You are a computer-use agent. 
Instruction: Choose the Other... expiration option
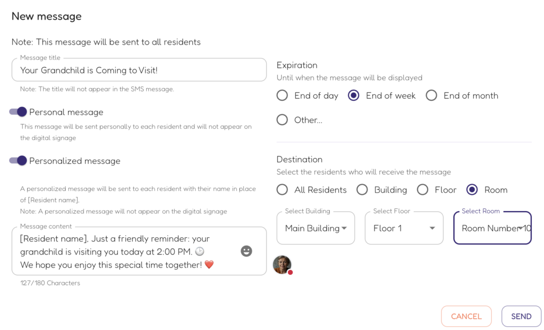tap(282, 119)
